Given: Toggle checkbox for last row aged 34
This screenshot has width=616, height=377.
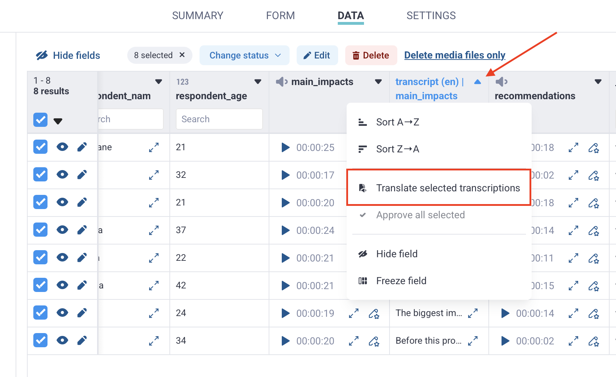Looking at the screenshot, I should (x=40, y=341).
